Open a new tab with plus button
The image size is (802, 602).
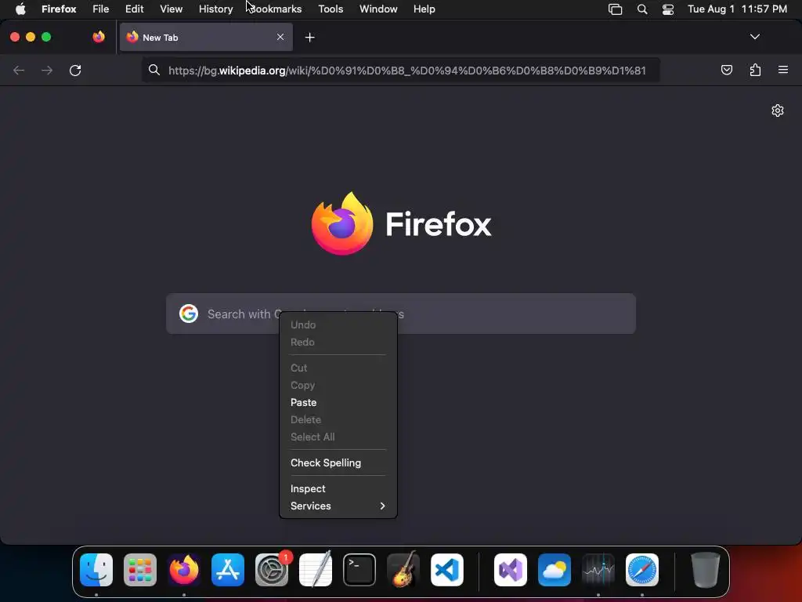tap(309, 38)
